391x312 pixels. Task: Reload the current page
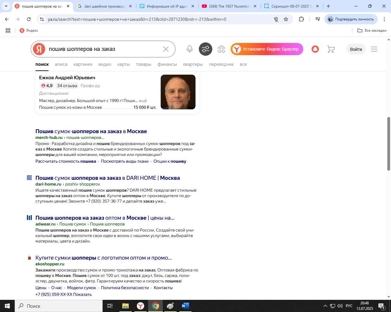pyautogui.click(x=29, y=19)
